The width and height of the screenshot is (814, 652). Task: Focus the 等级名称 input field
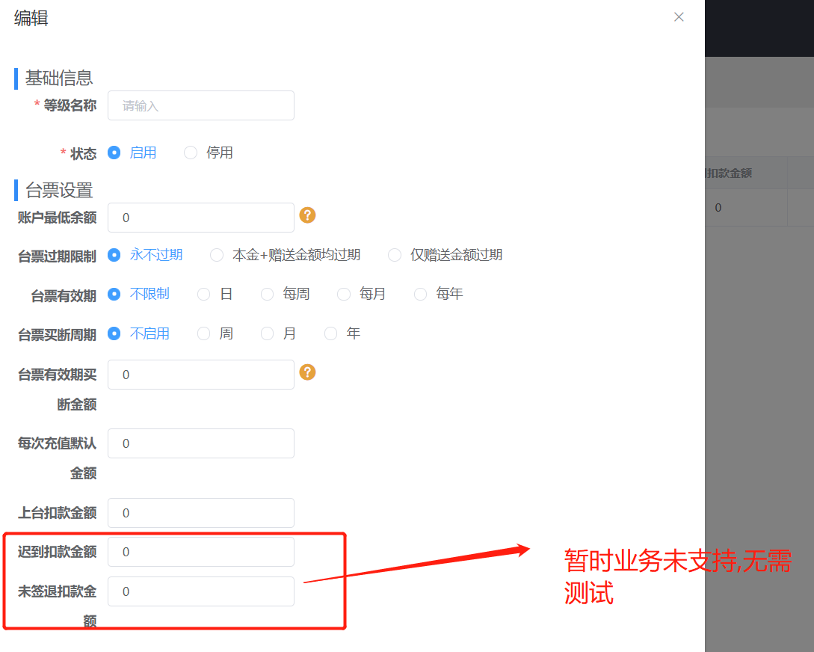click(x=201, y=105)
